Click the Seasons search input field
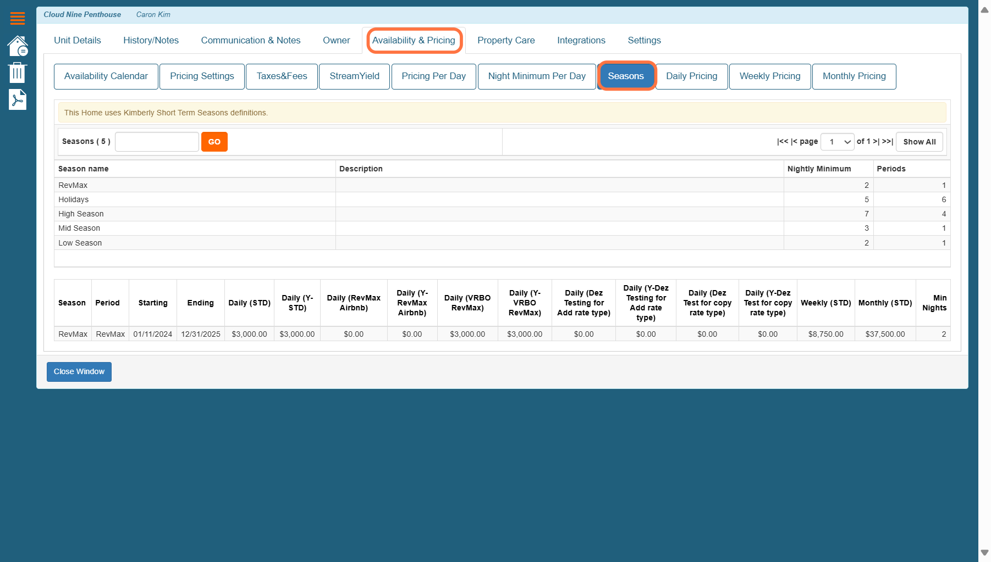The width and height of the screenshot is (991, 562). pyautogui.click(x=157, y=142)
